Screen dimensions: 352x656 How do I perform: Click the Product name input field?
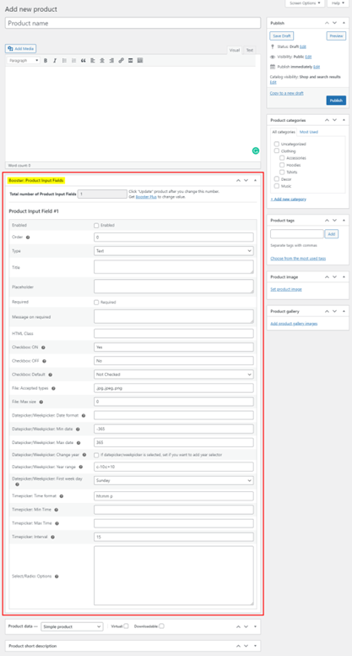[133, 24]
